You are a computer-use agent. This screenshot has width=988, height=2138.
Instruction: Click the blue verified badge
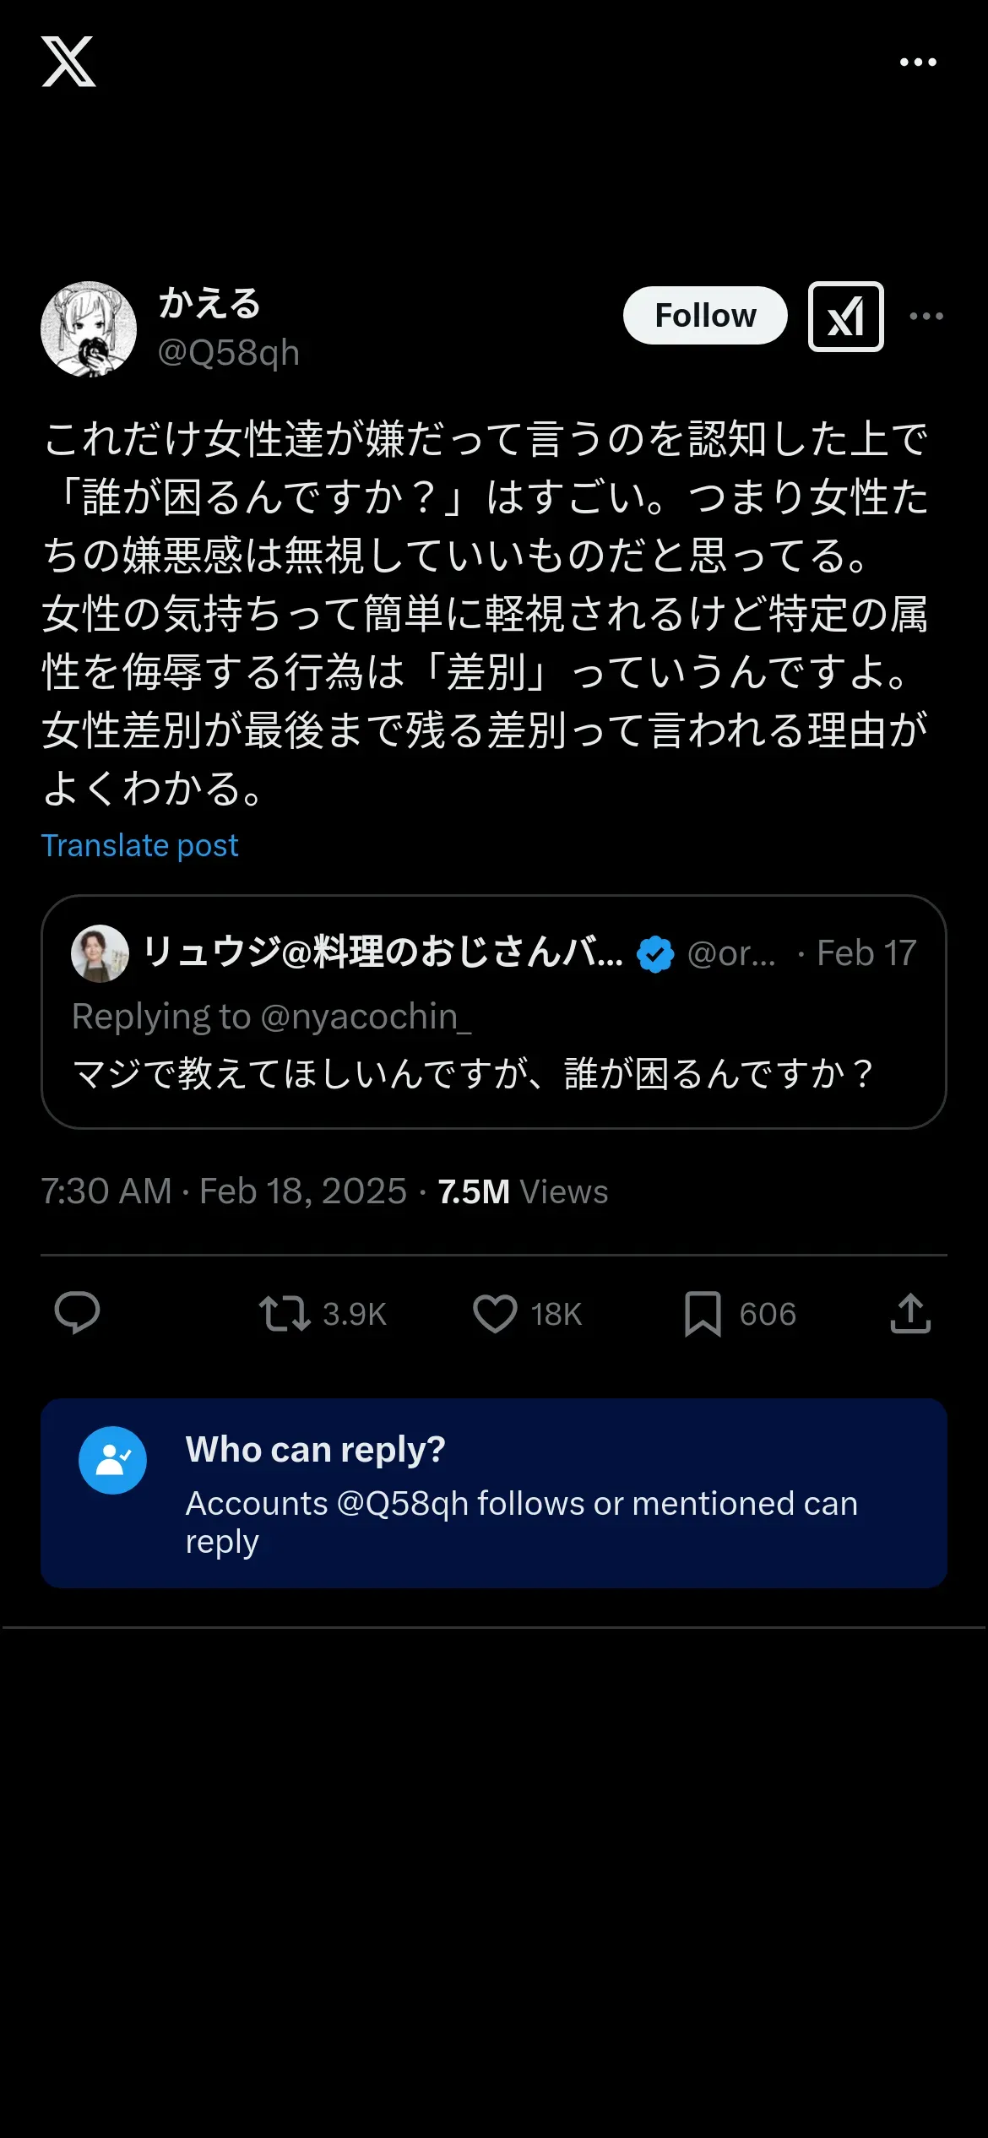click(x=655, y=954)
